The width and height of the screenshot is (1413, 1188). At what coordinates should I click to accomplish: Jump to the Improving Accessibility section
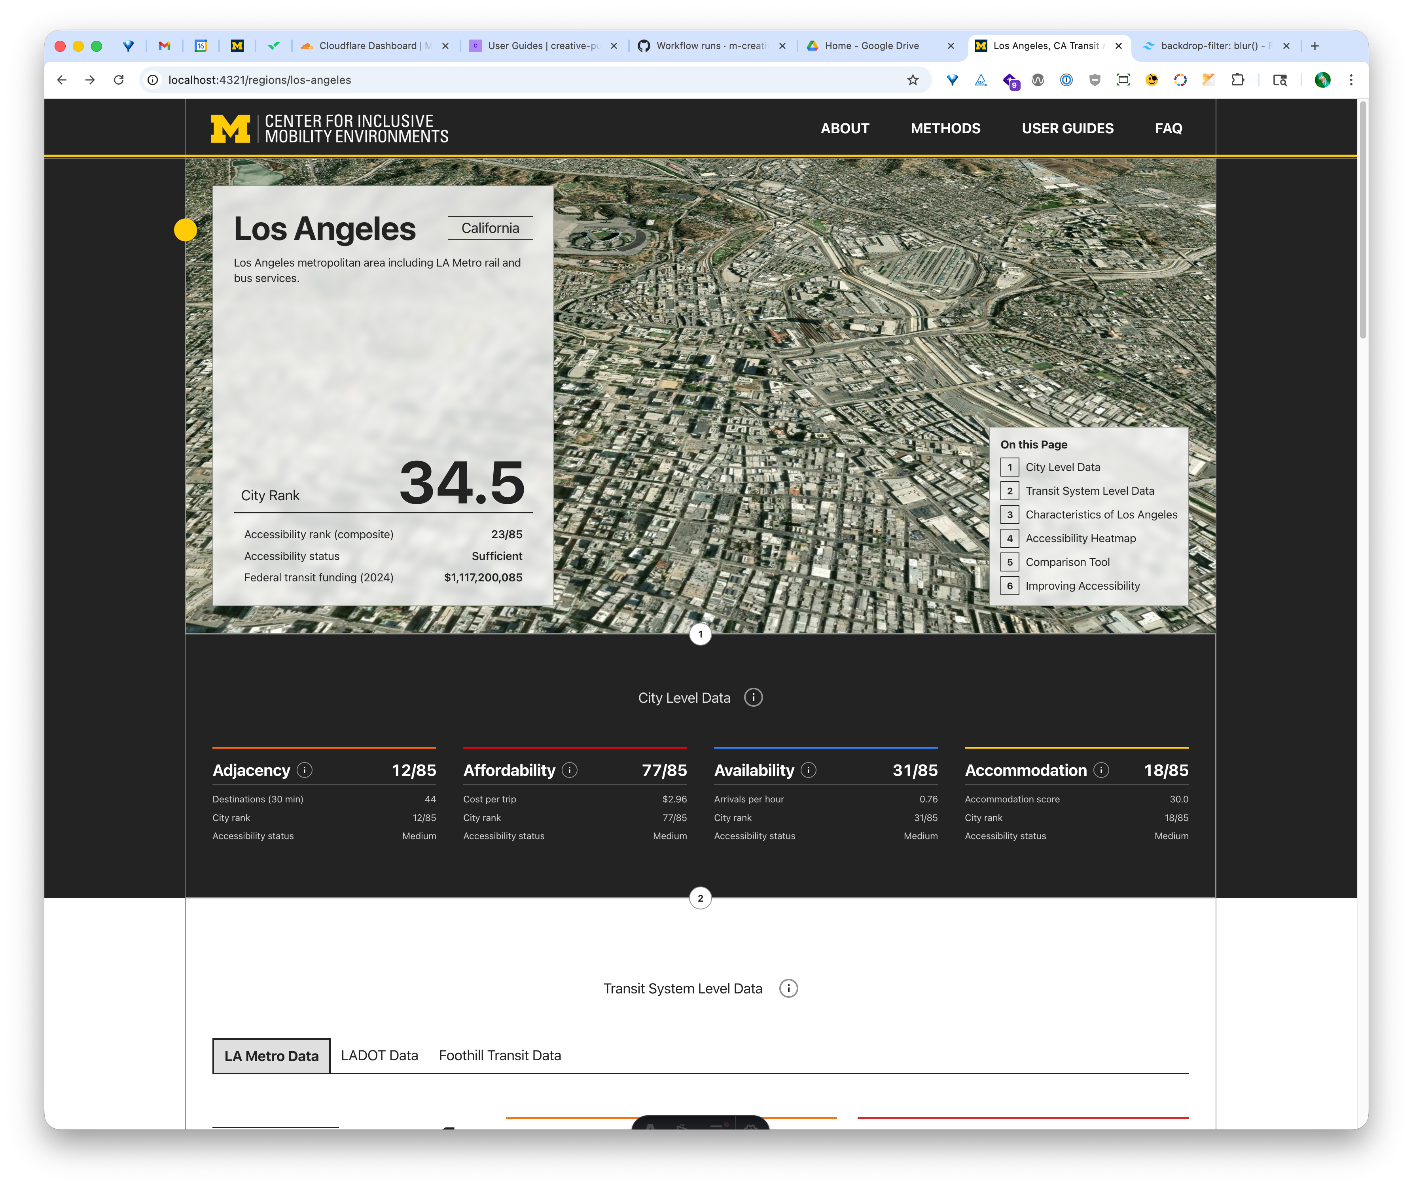click(x=1070, y=585)
